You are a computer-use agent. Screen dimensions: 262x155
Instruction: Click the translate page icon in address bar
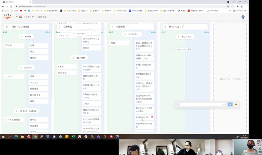(x=228, y=6)
